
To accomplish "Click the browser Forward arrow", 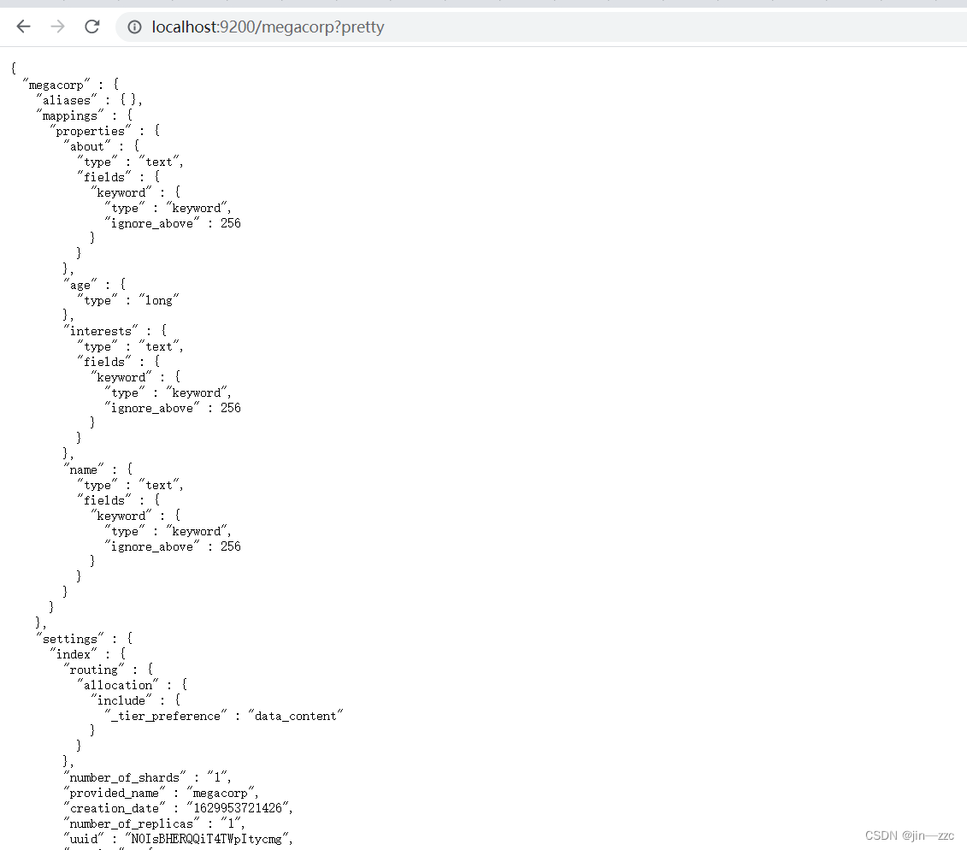I will [x=57, y=27].
